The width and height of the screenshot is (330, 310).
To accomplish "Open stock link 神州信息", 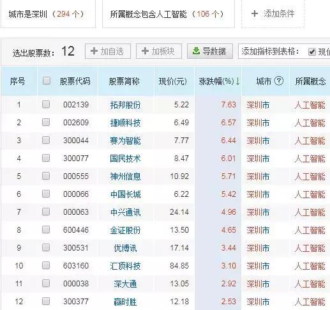I will (x=125, y=176).
